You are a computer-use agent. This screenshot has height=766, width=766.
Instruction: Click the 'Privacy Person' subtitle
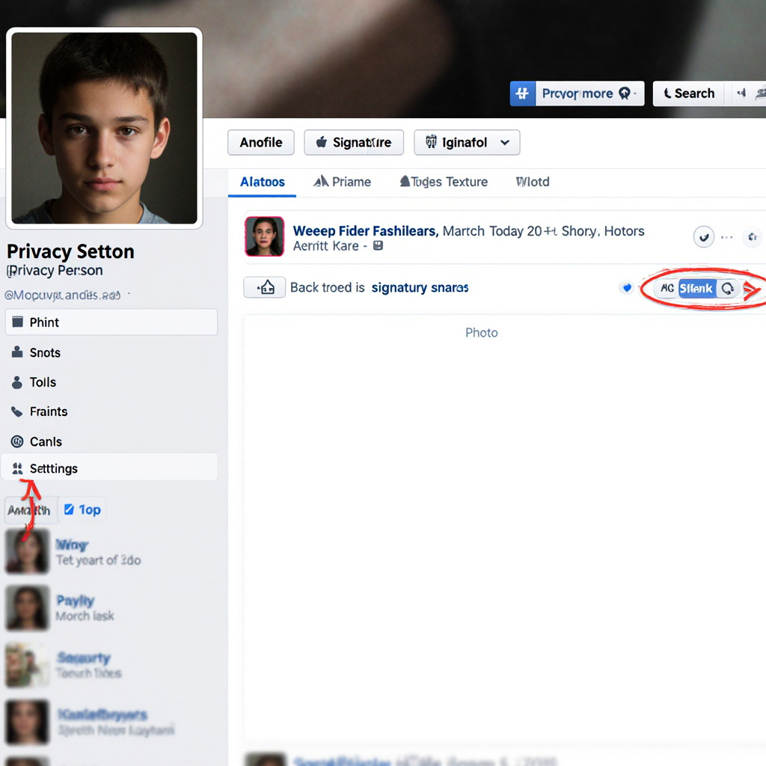pyautogui.click(x=55, y=271)
